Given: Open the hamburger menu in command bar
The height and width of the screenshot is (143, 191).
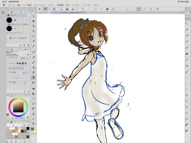Looking at the screenshot, I should point(40,9).
